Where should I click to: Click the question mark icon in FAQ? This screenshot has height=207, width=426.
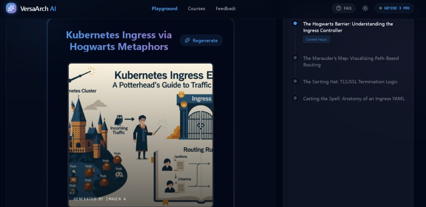pos(338,8)
